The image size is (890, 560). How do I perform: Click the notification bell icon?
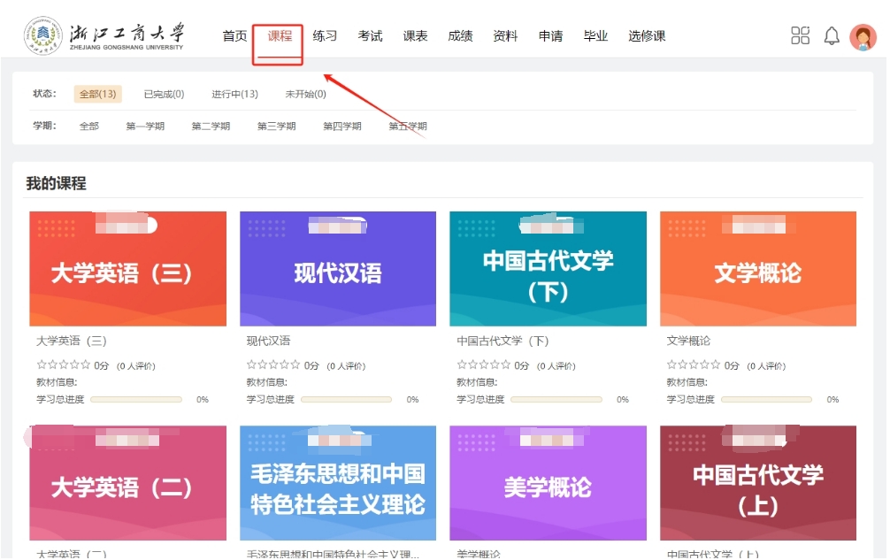[x=832, y=35]
